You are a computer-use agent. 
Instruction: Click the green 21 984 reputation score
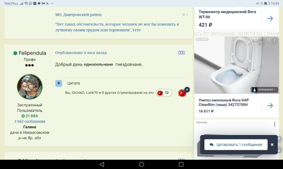click(30, 116)
